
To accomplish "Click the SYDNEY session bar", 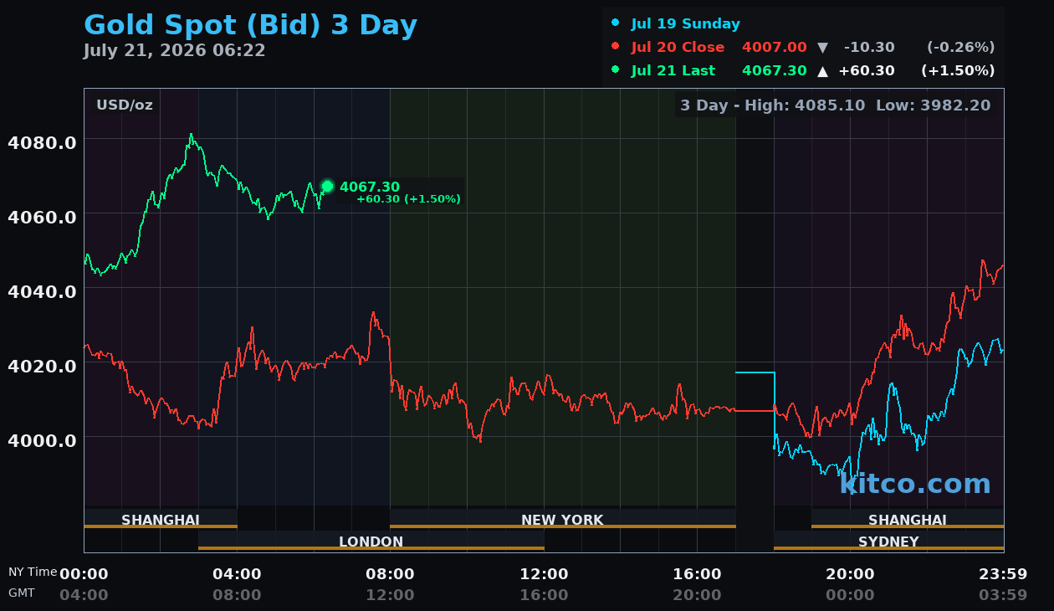I will [888, 541].
